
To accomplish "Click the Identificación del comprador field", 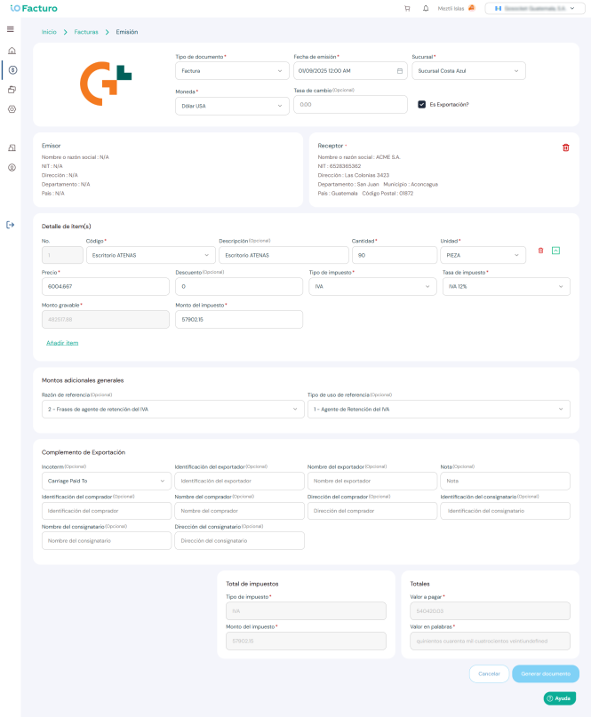I will [106, 511].
